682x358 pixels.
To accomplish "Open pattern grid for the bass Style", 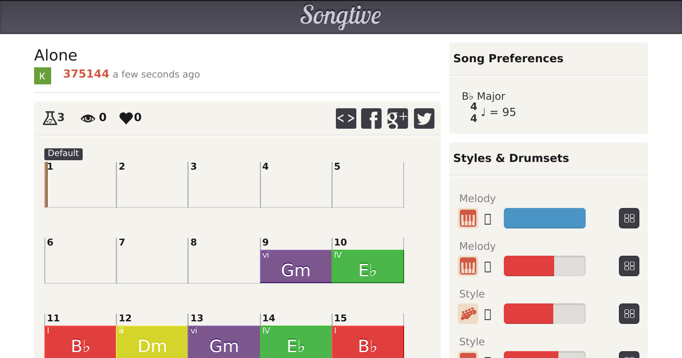I will (629, 314).
